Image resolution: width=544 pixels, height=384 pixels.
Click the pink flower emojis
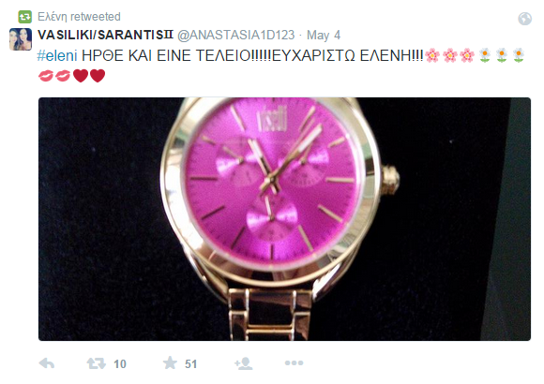[x=449, y=55]
